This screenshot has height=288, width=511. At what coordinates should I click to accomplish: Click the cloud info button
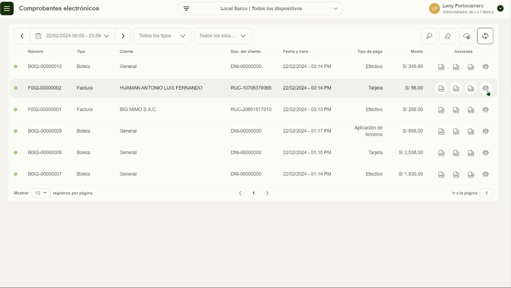tap(467, 36)
